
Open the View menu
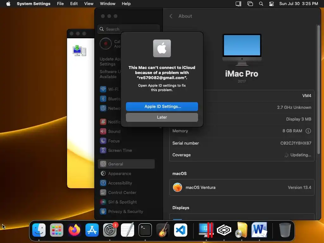pos(89,4)
